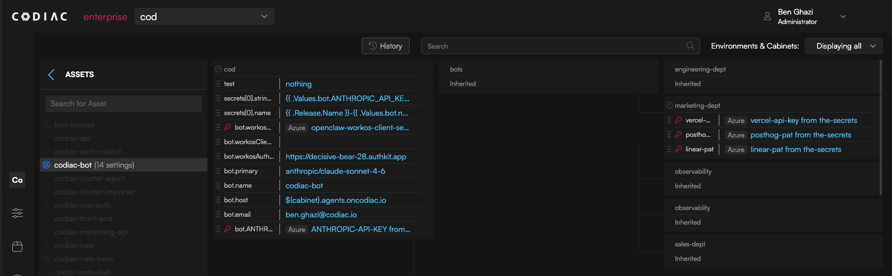Click the ${cabinet}.agents.oncodiac.io value
Viewport: 892px width, 276px height.
click(336, 200)
